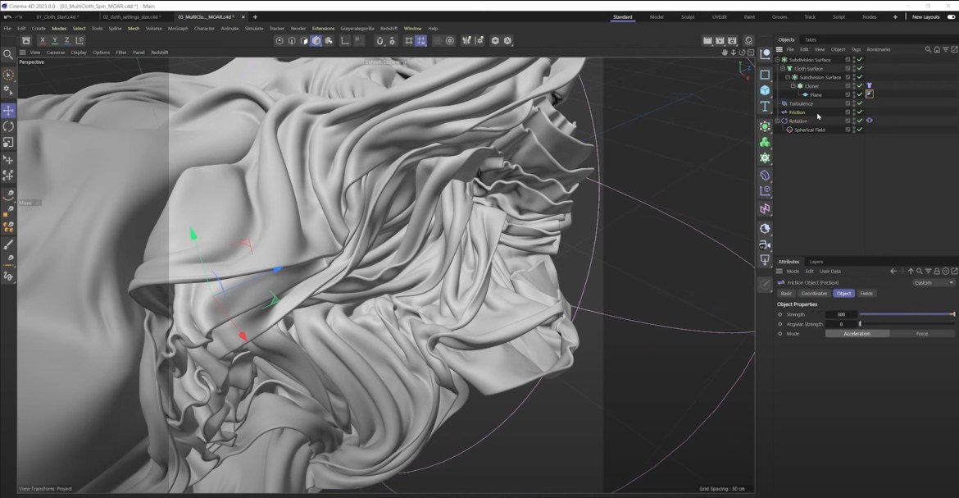Open the Custom preset dropdown
The image size is (959, 498).
[934, 283]
